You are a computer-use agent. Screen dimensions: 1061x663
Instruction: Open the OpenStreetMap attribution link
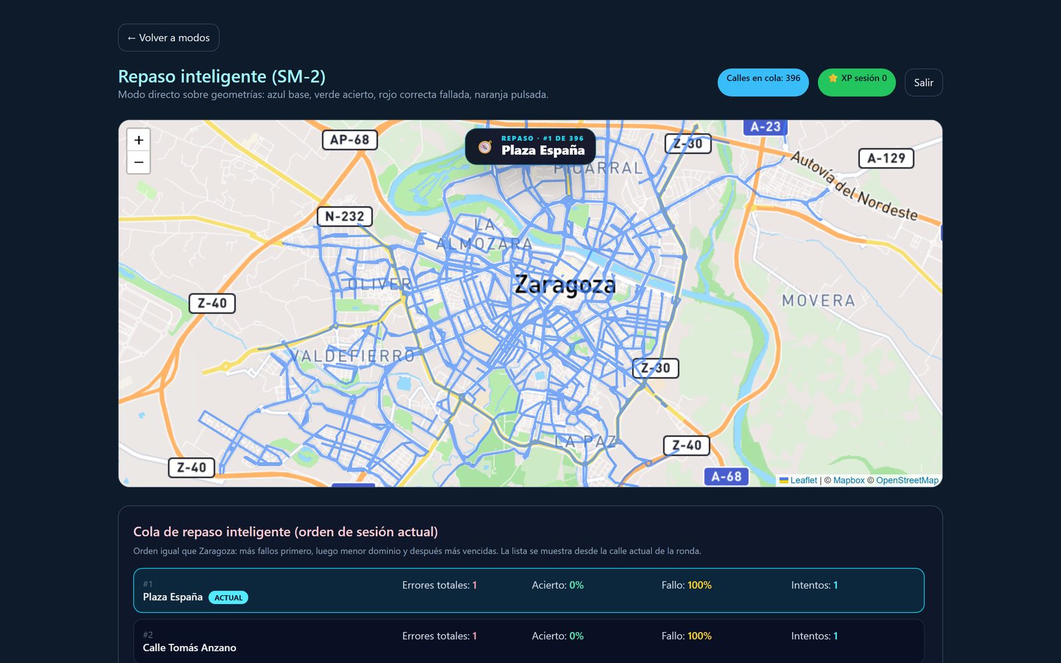[x=907, y=480]
